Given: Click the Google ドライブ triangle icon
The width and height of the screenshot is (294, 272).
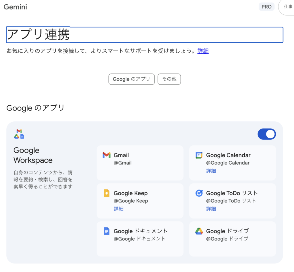Looking at the screenshot, I should click(199, 231).
